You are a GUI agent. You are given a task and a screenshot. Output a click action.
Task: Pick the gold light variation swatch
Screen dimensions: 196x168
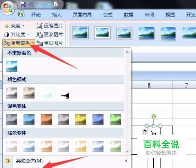[x=81, y=146]
